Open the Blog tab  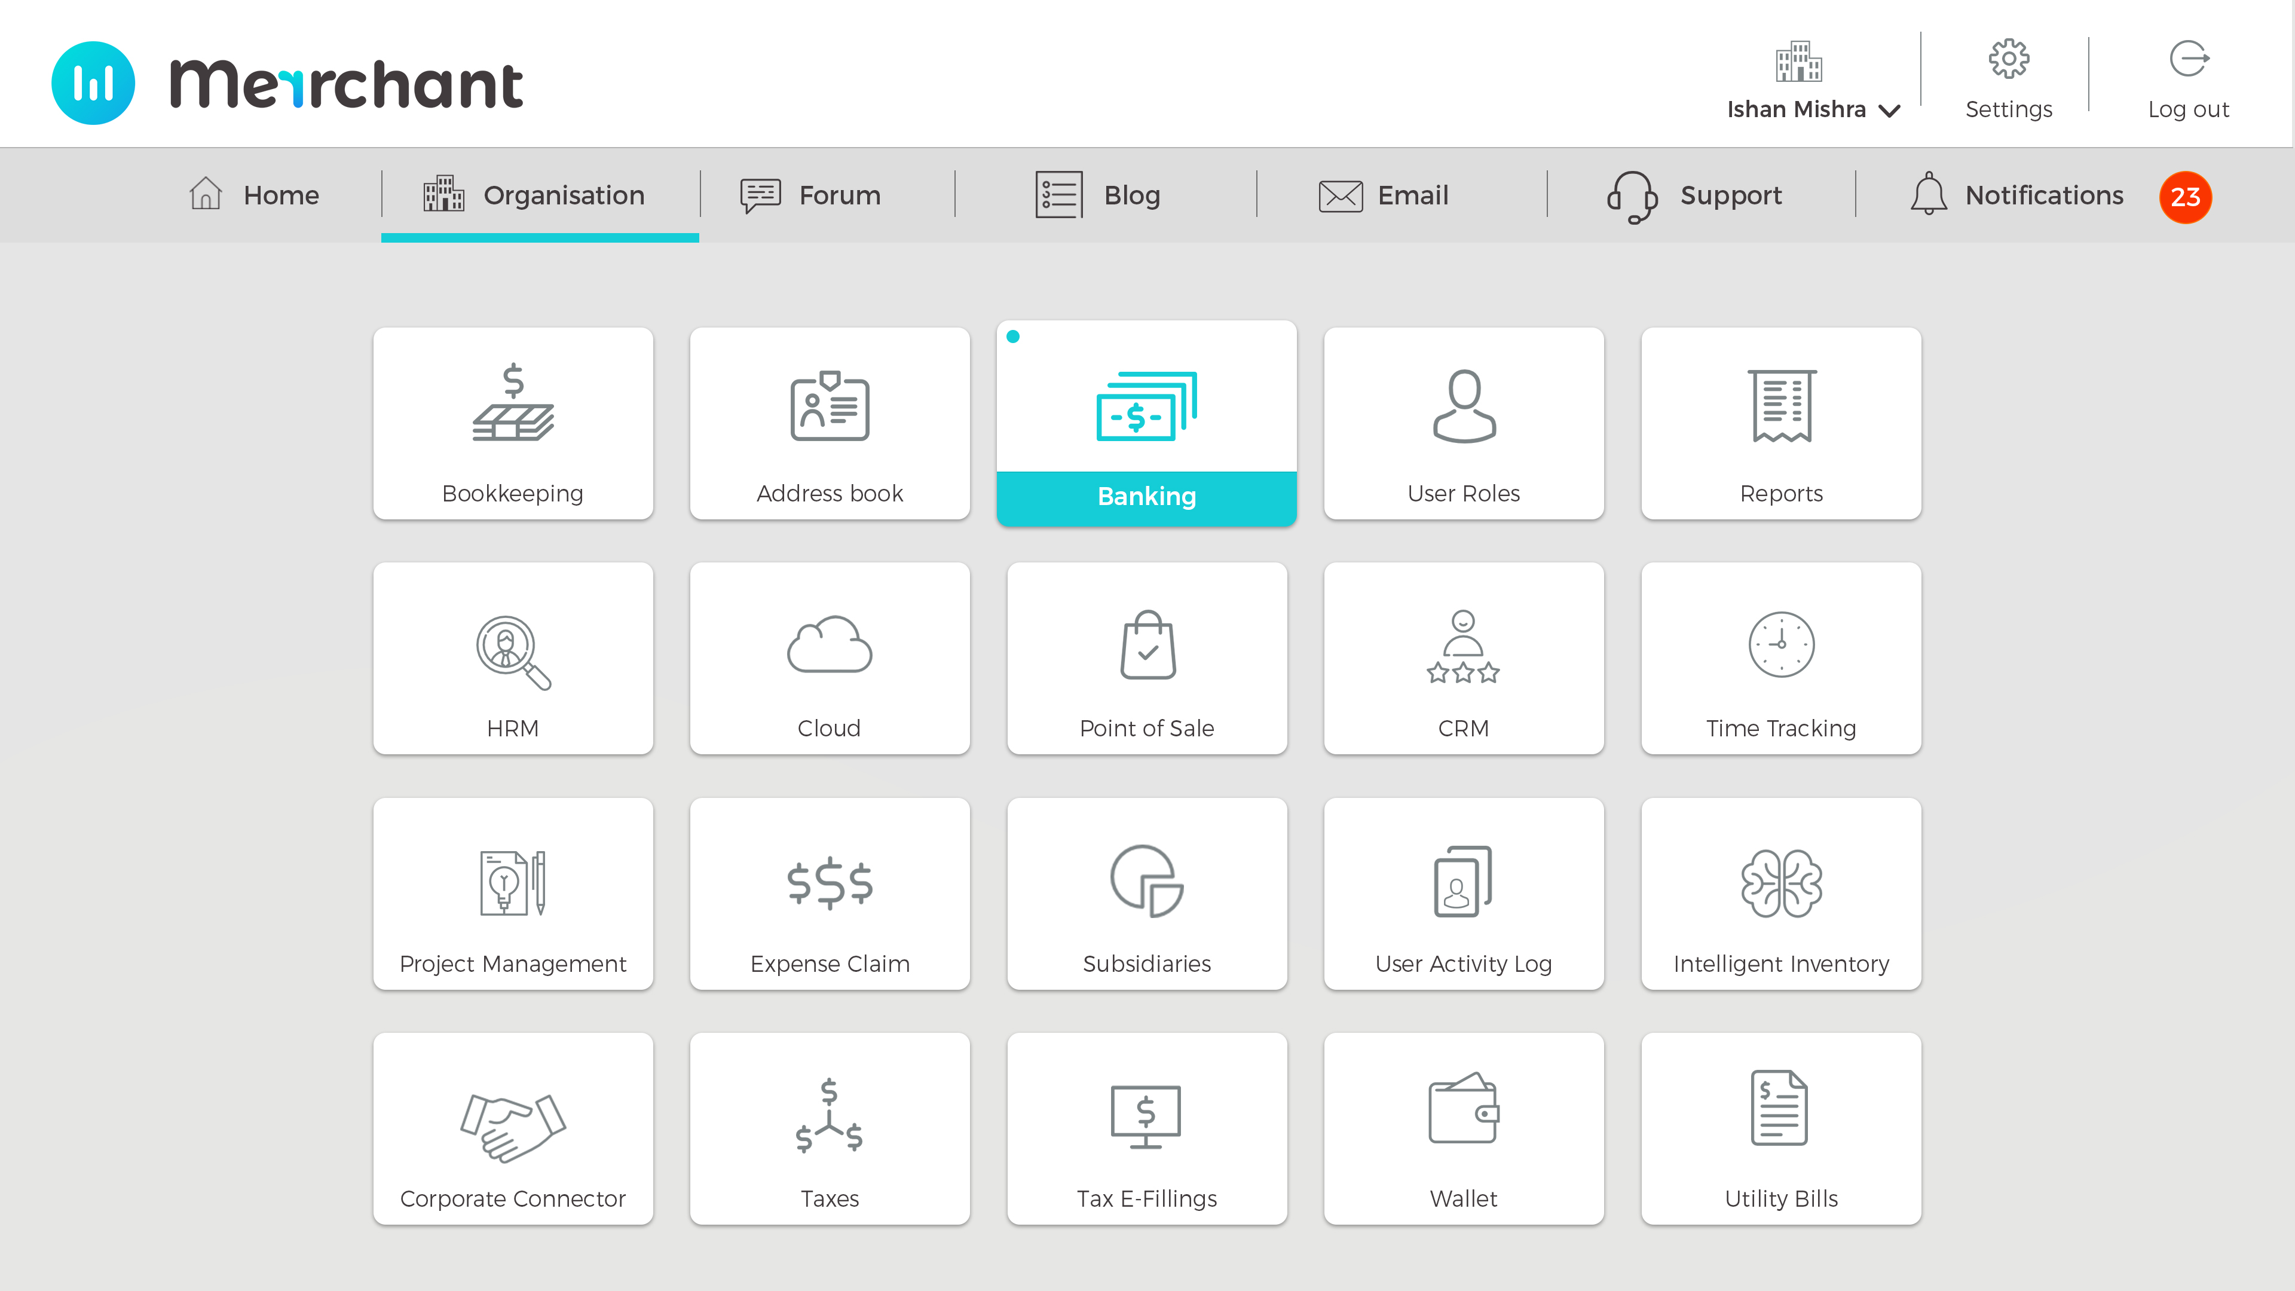pyautogui.click(x=1098, y=194)
